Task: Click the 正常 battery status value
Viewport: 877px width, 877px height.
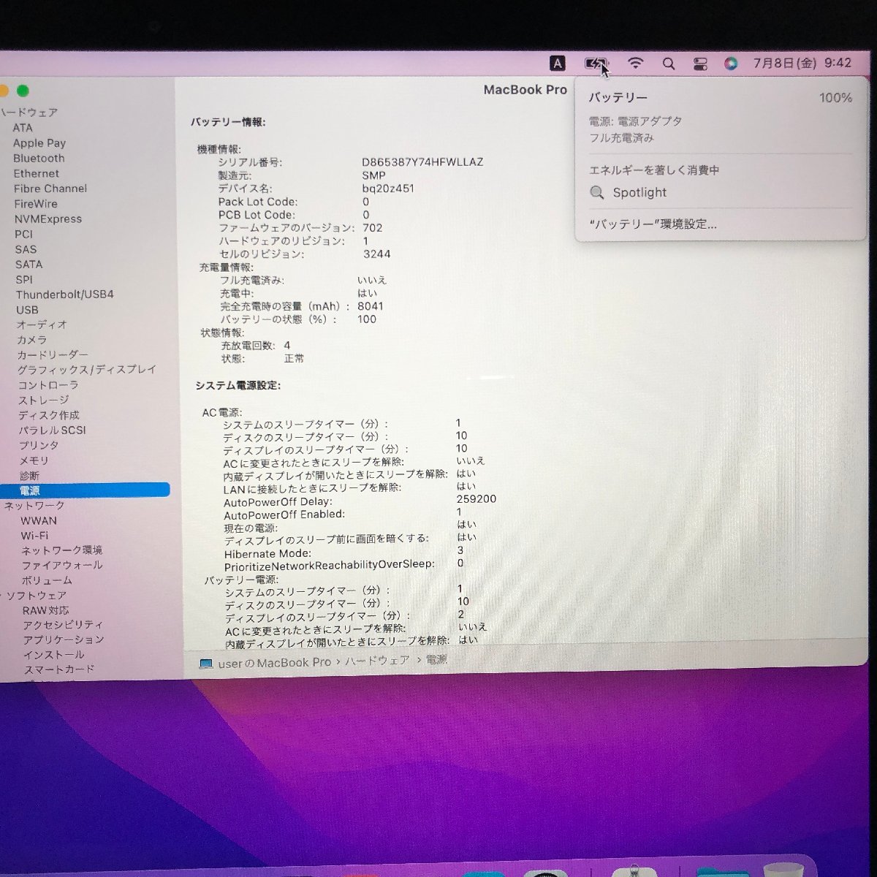Action: pos(294,359)
